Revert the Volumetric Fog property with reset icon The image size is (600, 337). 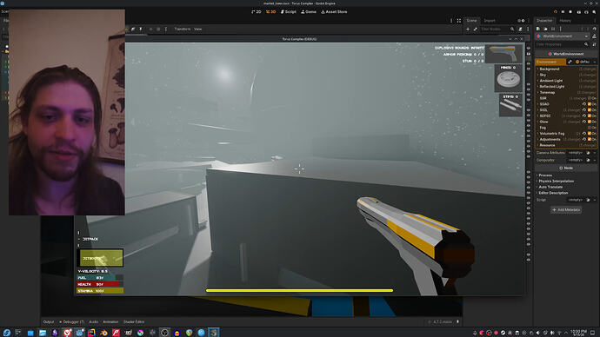point(584,134)
